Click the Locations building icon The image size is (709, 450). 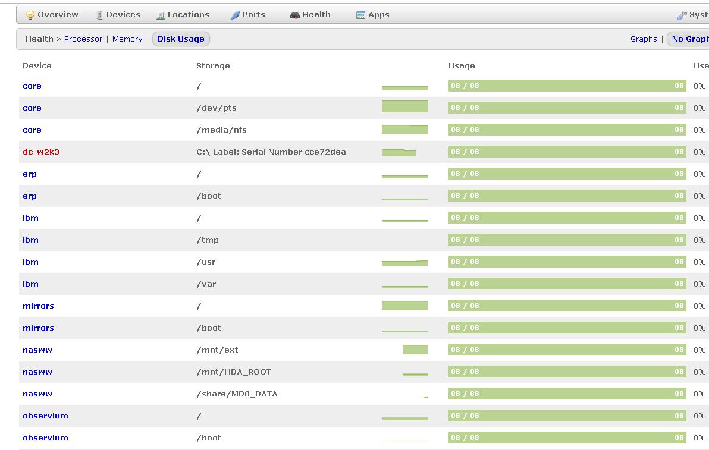click(x=161, y=15)
